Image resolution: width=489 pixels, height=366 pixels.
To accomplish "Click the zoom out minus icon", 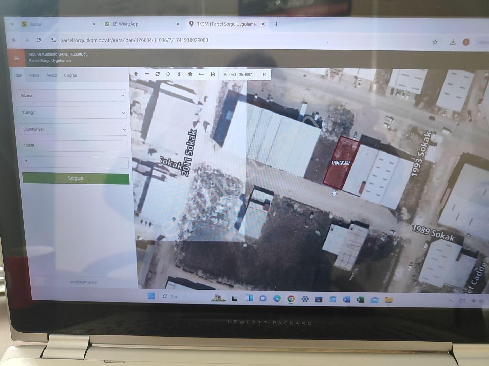I will click(147, 74).
